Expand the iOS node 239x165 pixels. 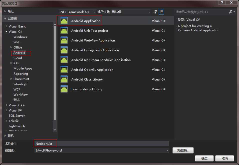(x=11, y=63)
